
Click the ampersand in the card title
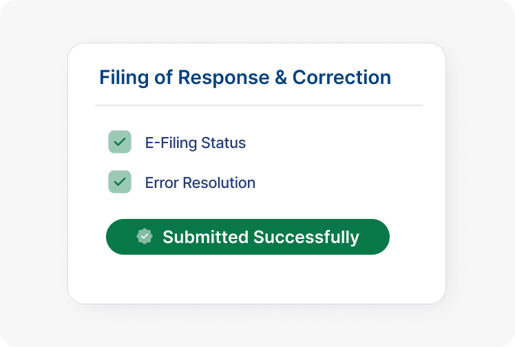tap(281, 77)
